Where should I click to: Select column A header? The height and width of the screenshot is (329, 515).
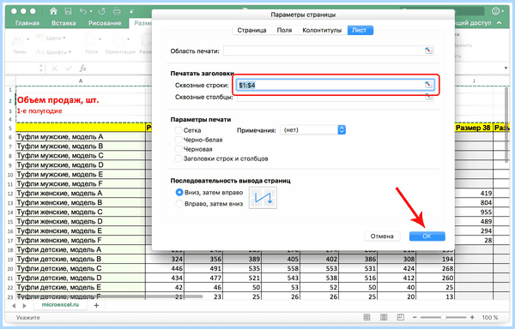click(81, 81)
